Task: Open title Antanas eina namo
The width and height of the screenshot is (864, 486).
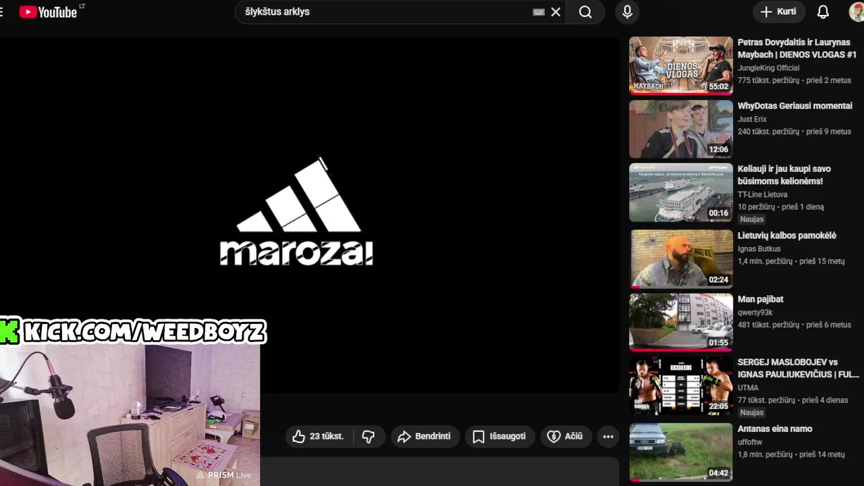Action: point(775,429)
